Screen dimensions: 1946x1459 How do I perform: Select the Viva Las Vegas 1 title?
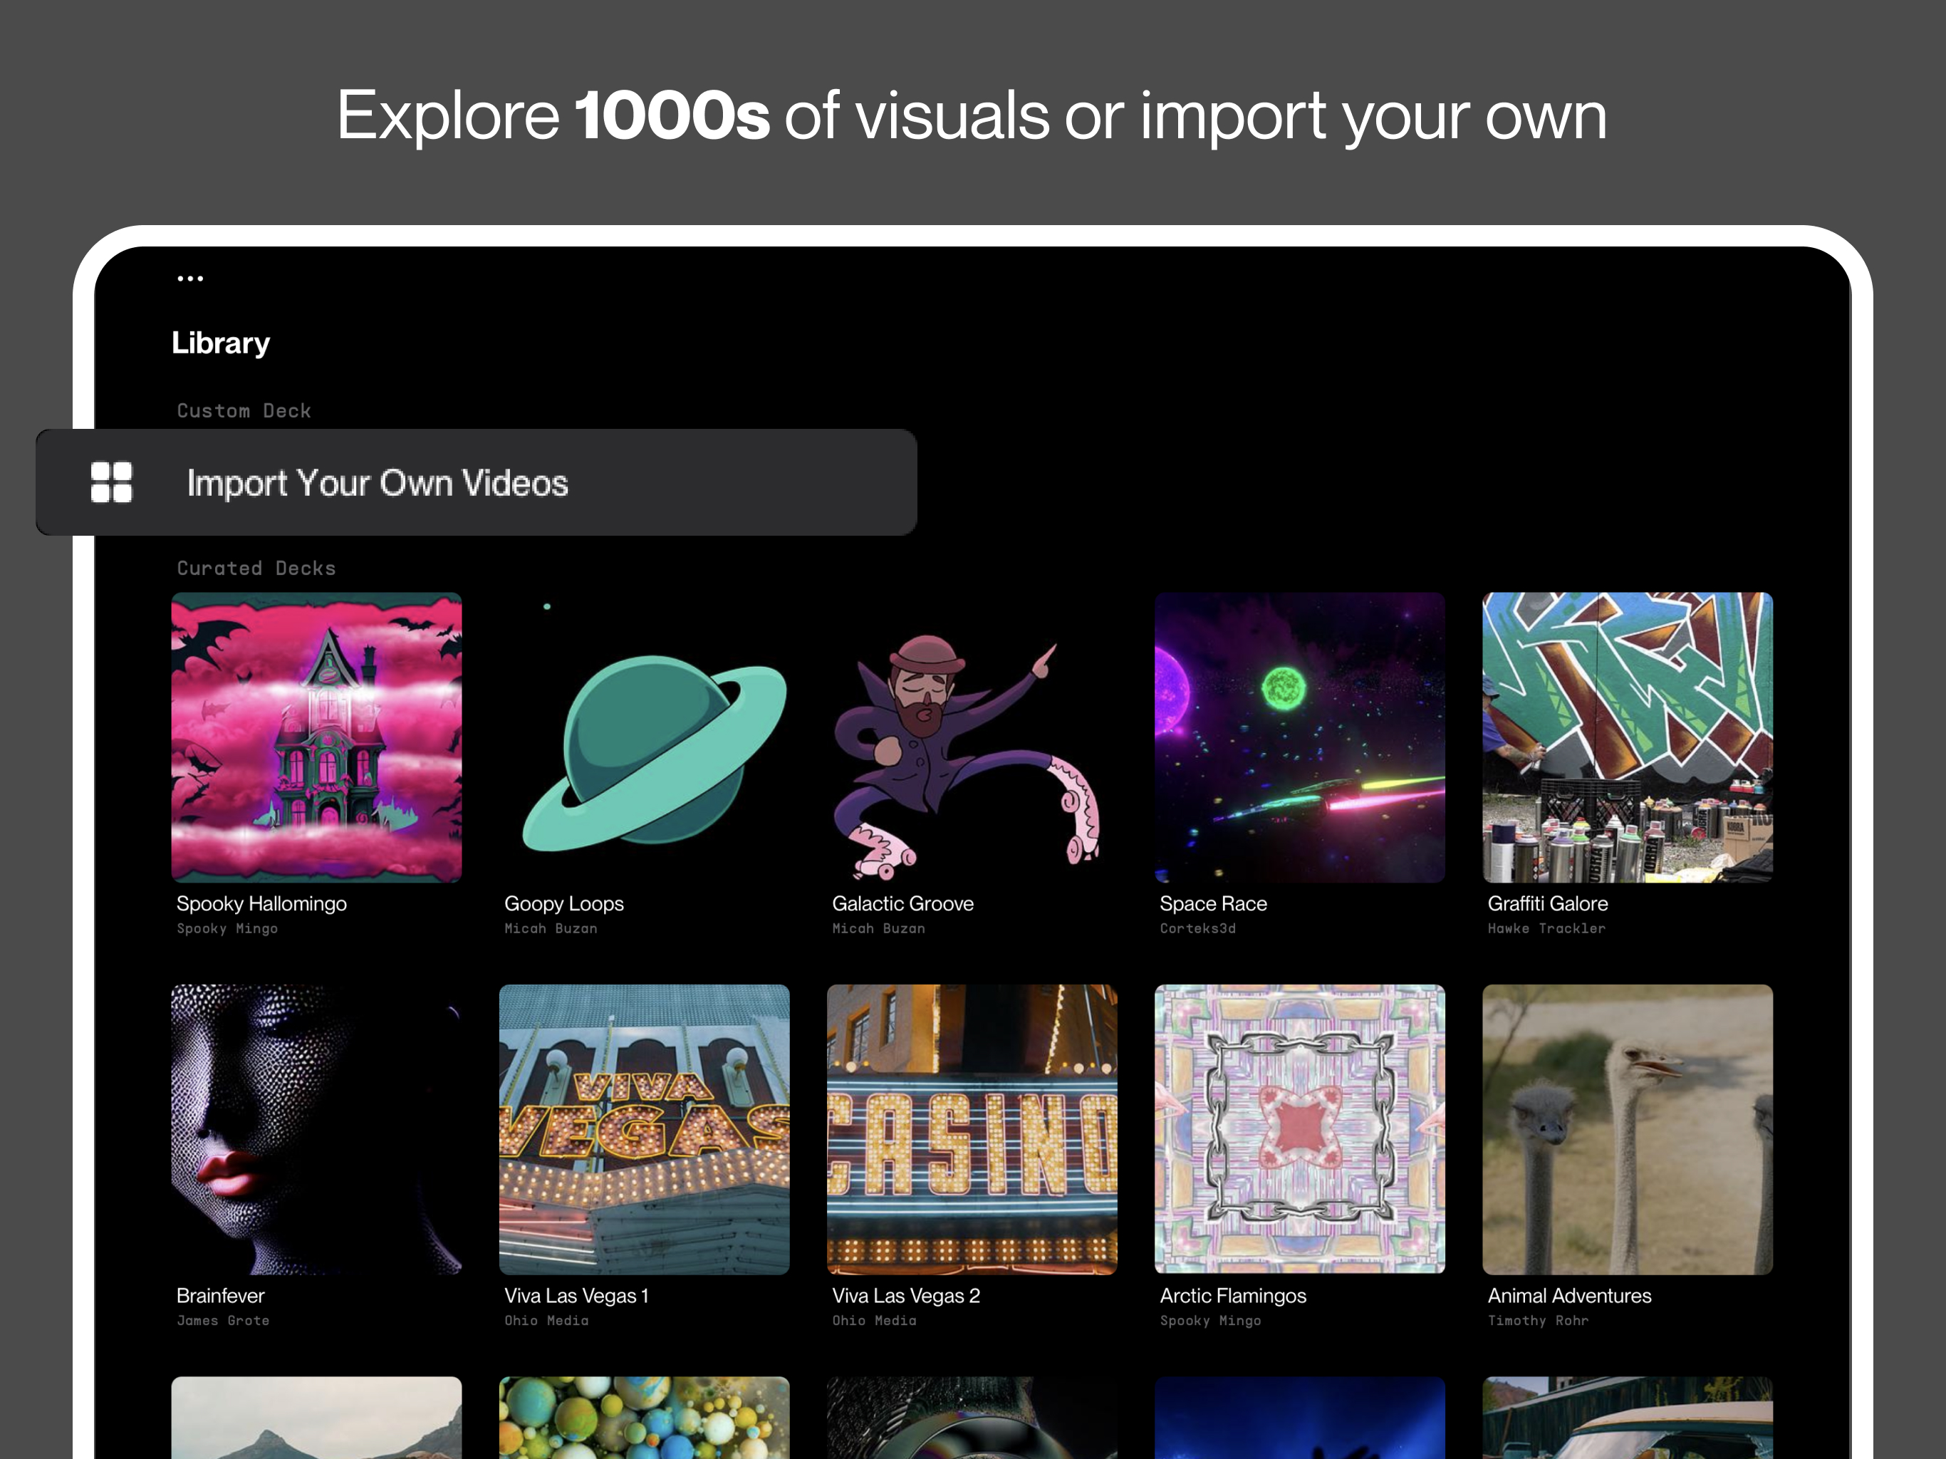pos(576,1295)
